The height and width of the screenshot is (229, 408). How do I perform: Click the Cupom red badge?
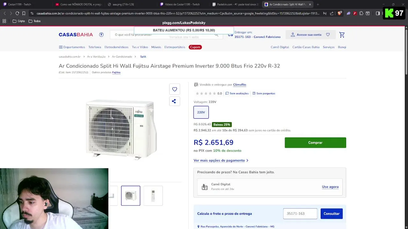(195, 47)
